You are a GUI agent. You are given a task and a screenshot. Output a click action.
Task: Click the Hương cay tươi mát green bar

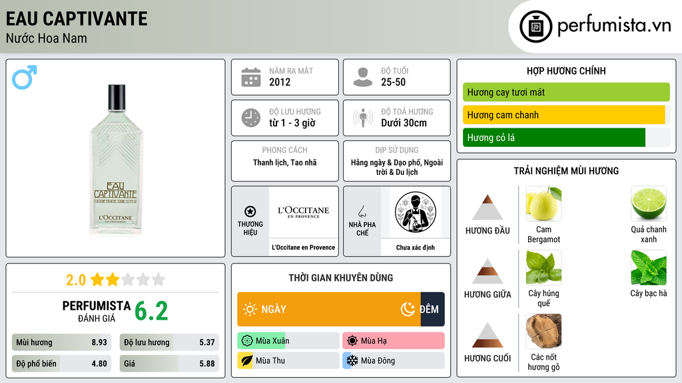[x=566, y=92]
